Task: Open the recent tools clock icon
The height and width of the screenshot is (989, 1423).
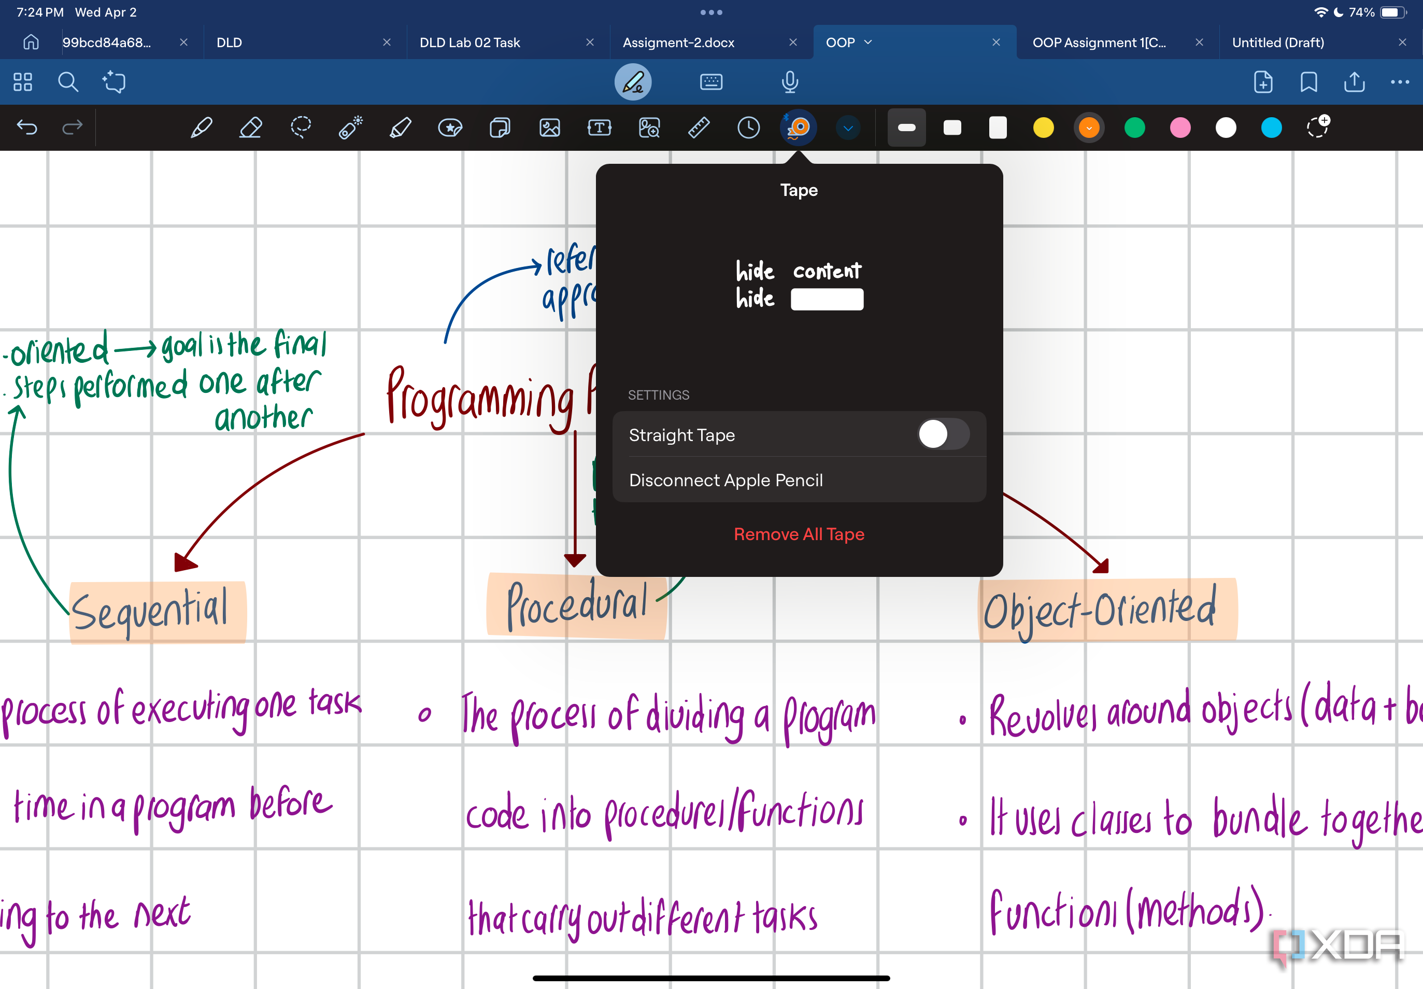Action: (748, 128)
